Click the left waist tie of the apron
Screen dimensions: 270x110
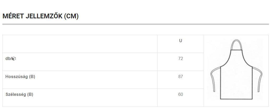215,79
